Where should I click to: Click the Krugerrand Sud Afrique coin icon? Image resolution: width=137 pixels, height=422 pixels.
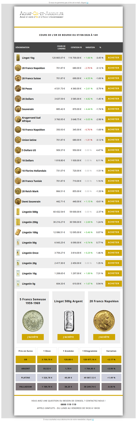point(18,119)
